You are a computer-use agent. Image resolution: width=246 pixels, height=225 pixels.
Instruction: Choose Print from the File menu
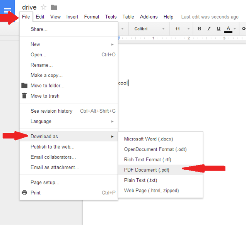[69, 193]
